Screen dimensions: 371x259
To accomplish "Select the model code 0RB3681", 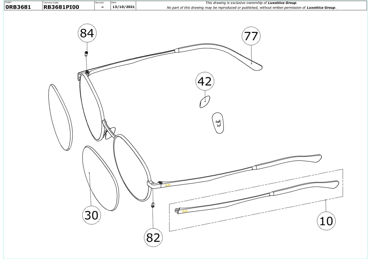I will pos(18,7).
